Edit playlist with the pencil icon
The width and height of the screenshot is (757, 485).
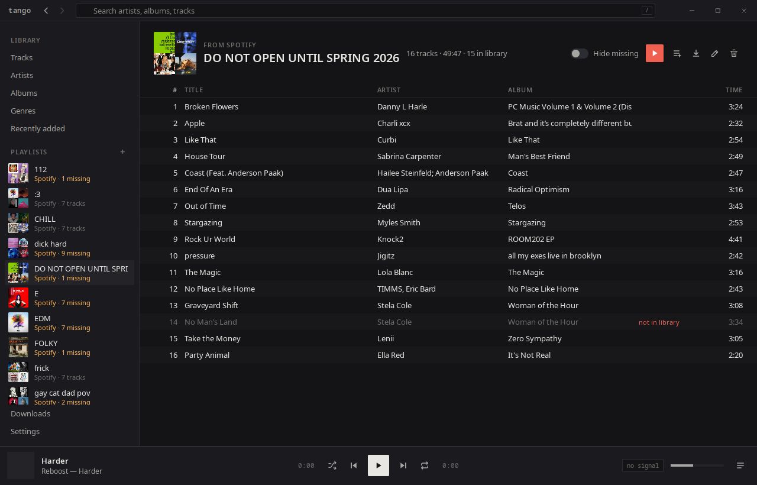tap(715, 53)
